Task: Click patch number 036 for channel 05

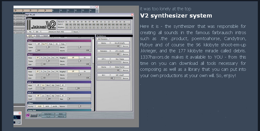Action: tap(82, 25)
